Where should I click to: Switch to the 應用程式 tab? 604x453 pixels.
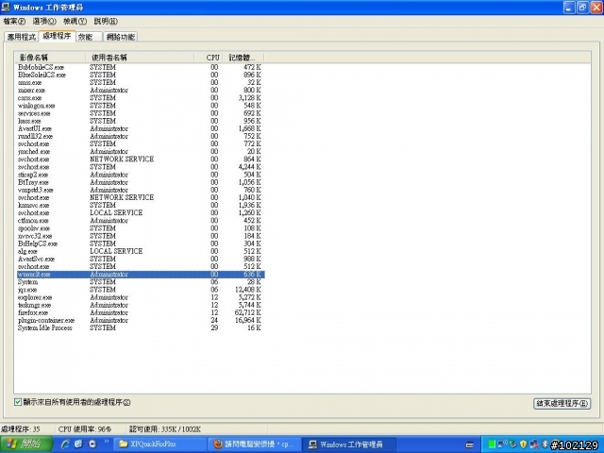[x=22, y=37]
